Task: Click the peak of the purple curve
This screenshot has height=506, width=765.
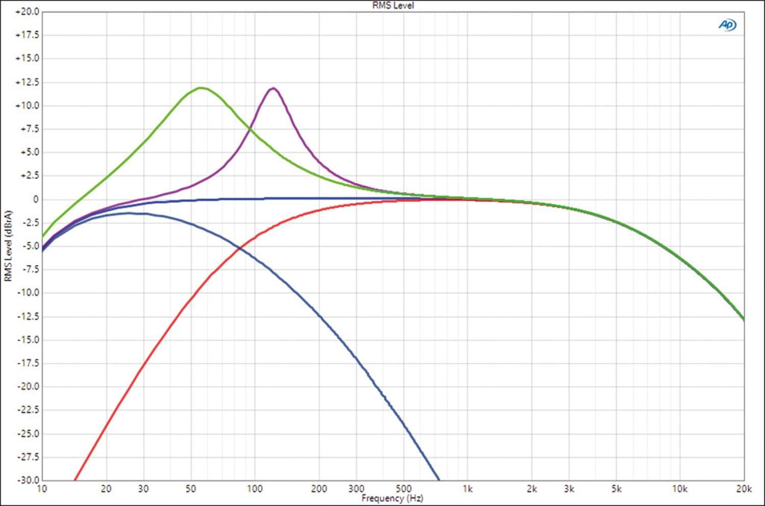Action: pos(273,88)
